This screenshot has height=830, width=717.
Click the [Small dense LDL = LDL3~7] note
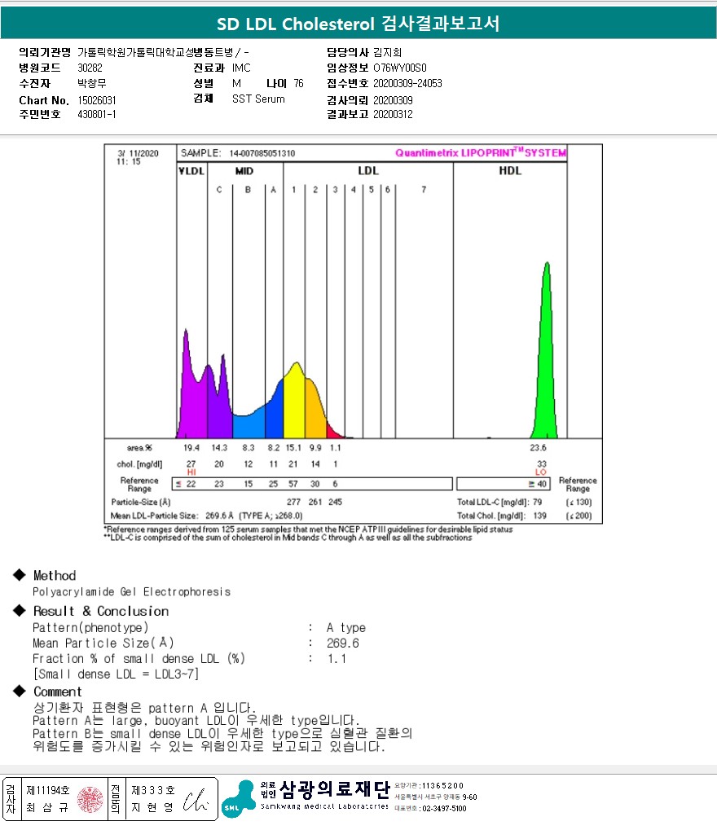click(116, 674)
